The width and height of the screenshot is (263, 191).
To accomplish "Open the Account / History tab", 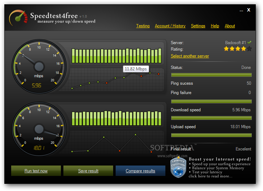I will tap(170, 26).
